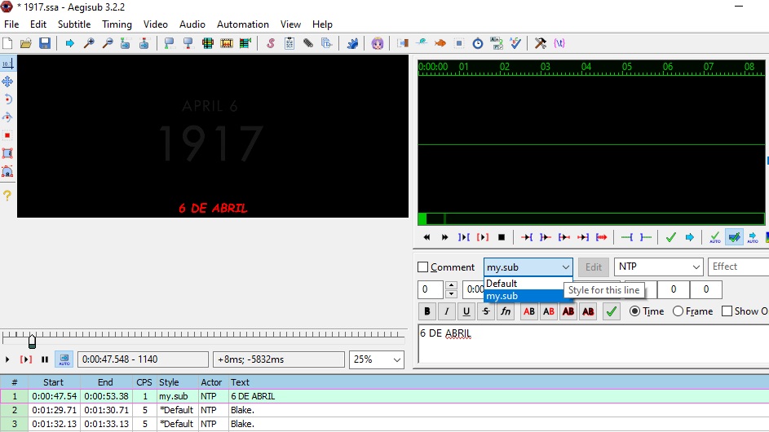The width and height of the screenshot is (769, 432).
Task: Play the video with play triangle
Action: point(7,359)
